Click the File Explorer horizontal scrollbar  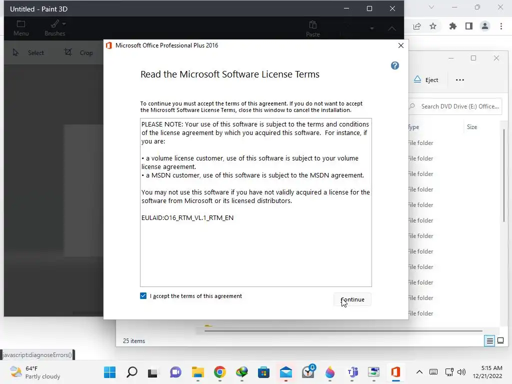(343, 331)
